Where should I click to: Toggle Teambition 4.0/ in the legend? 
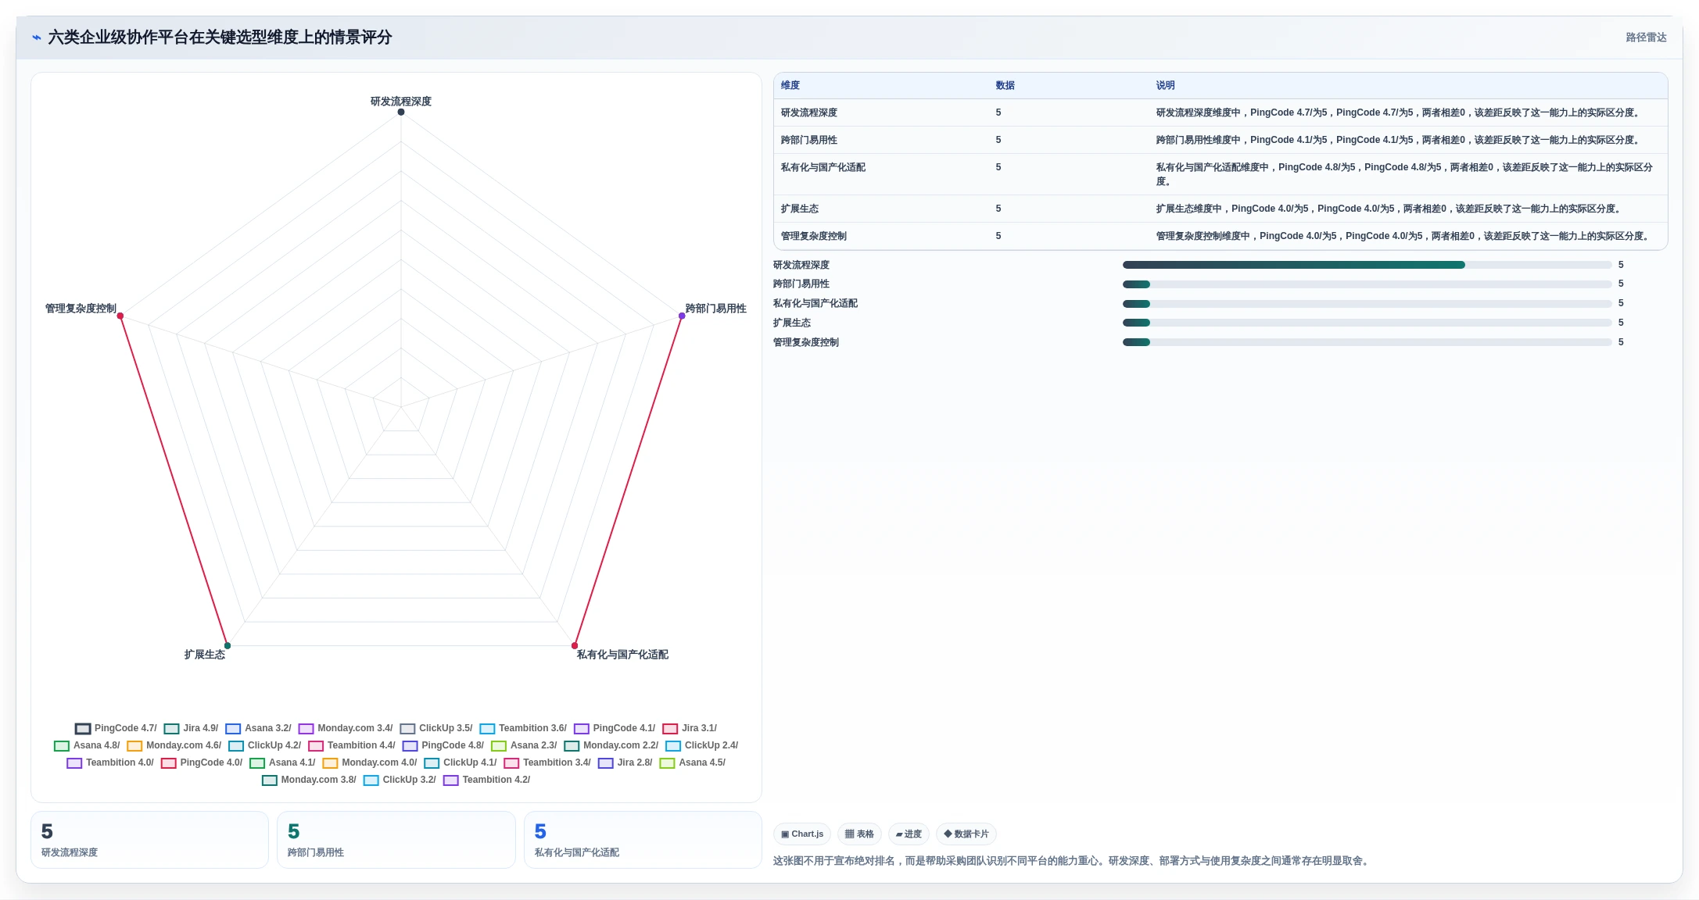(110, 762)
